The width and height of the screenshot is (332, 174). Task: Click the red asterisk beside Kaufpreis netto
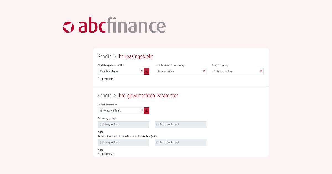pos(261,71)
